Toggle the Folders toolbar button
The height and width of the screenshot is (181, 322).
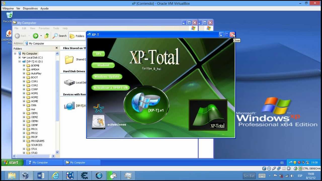pos(77,36)
